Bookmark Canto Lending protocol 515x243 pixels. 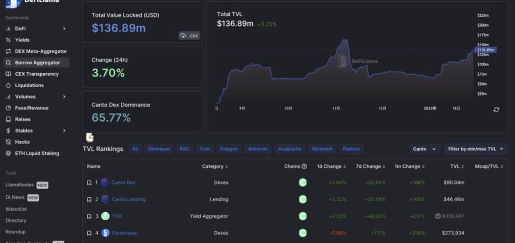[89, 200]
